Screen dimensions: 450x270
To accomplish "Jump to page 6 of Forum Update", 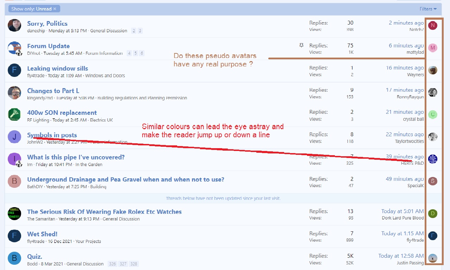I will [x=142, y=53].
